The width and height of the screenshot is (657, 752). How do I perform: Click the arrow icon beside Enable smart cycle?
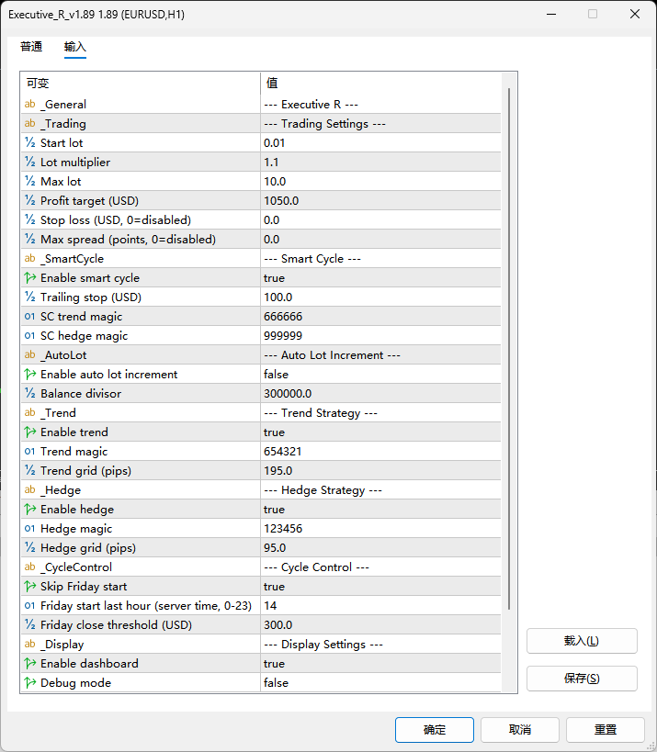click(x=29, y=278)
